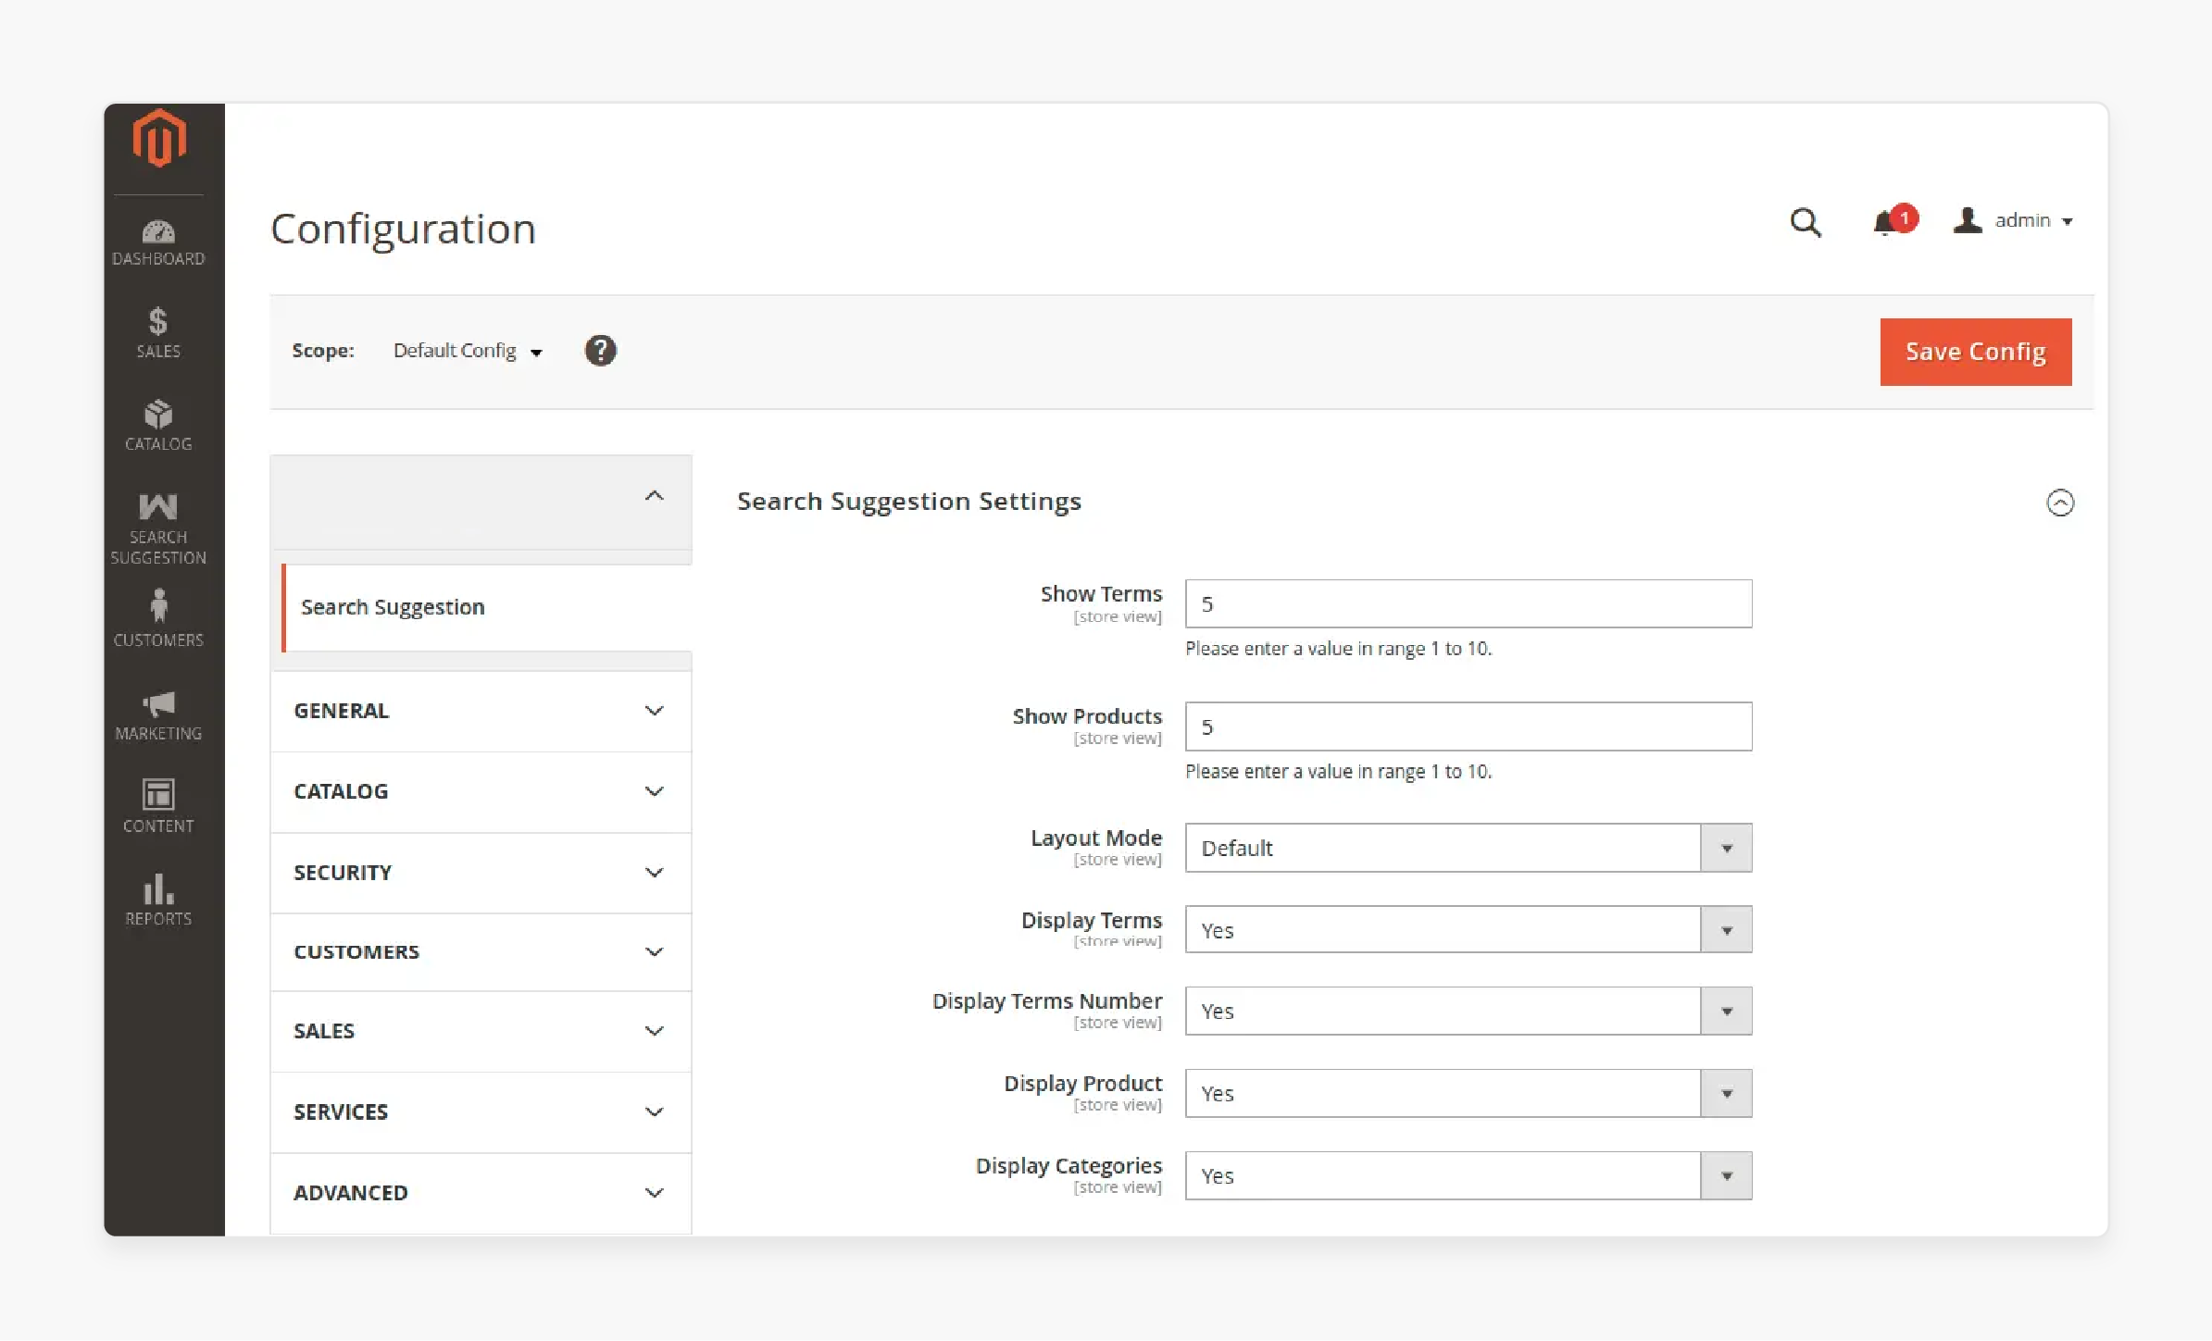This screenshot has width=2212, height=1341.
Task: Click the Display Terms field label
Action: (1092, 921)
